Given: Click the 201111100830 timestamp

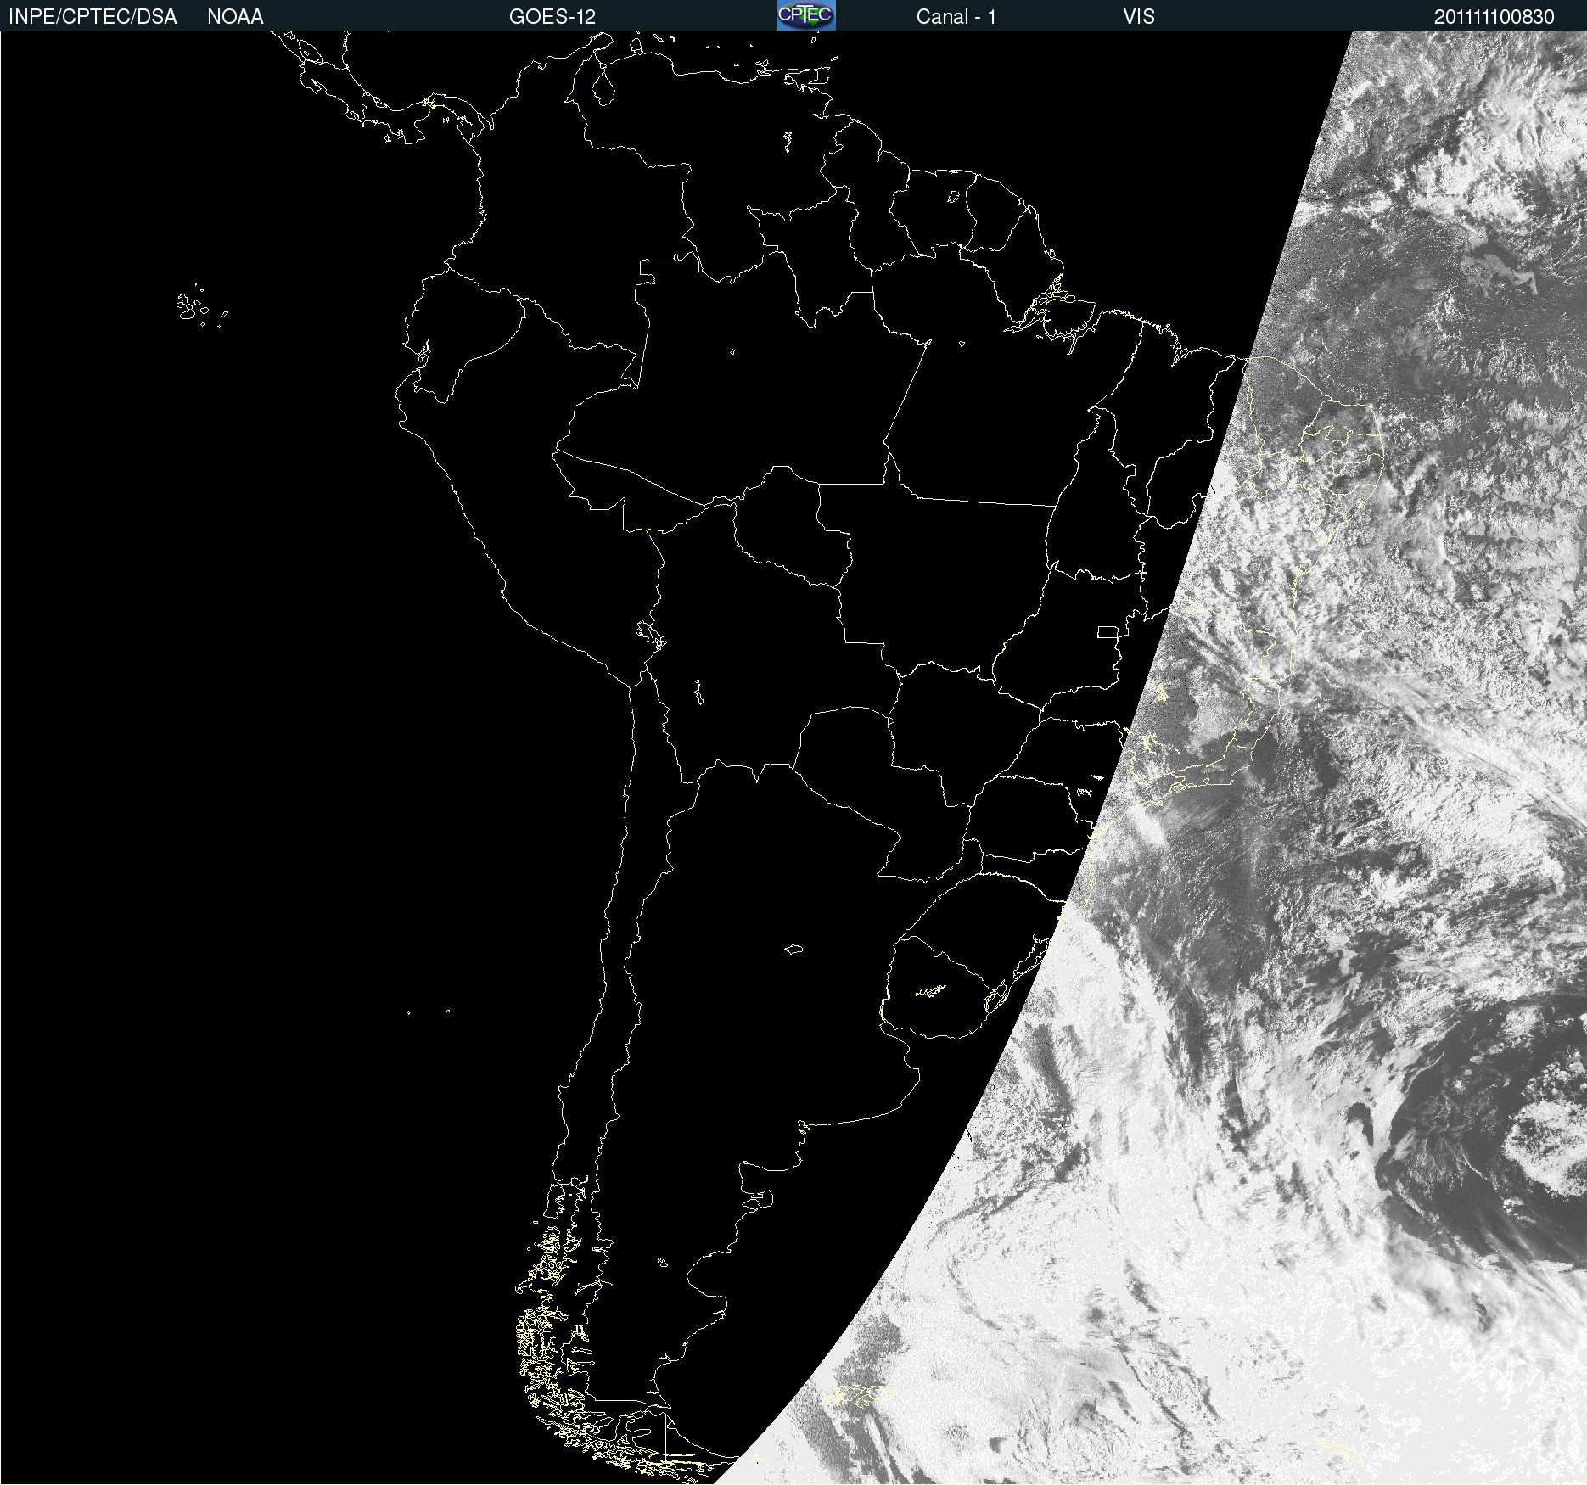Looking at the screenshot, I should click(x=1494, y=17).
